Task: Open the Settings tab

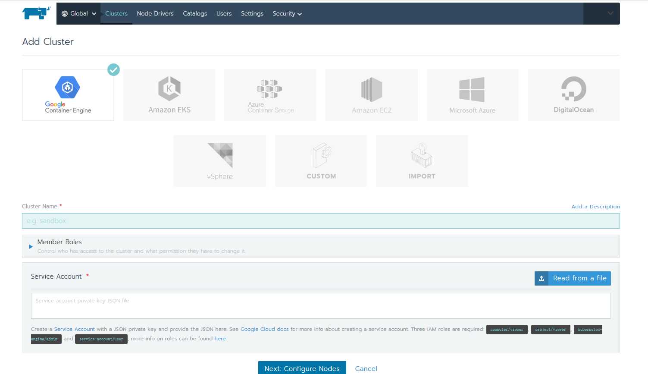Action: (x=252, y=13)
